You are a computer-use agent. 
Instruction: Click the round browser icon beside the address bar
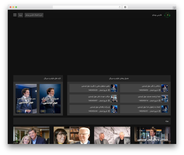tap(125, 7)
